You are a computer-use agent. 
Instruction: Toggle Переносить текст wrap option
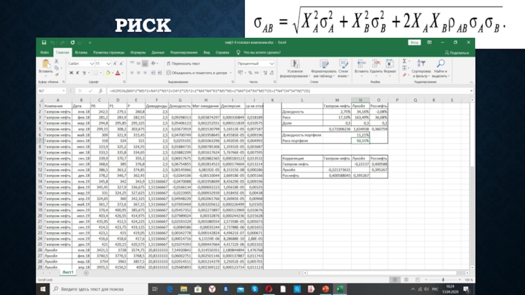[183, 64]
